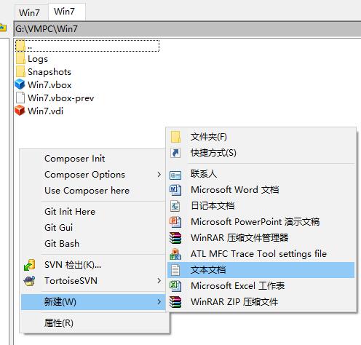Switch to the first Win7 tab

[x=29, y=12]
